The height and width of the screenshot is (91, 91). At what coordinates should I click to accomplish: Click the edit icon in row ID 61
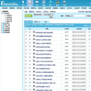[34, 64]
